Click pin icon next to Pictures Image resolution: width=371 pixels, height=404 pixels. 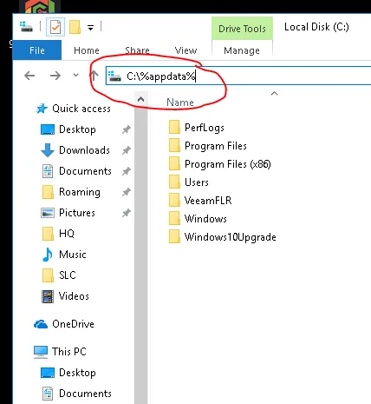127,213
